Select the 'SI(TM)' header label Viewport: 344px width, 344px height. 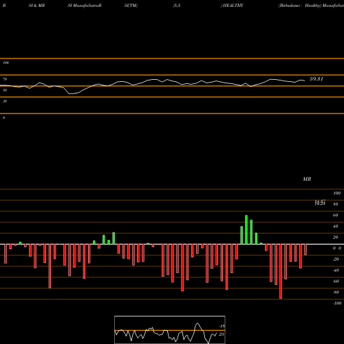[x=131, y=6]
